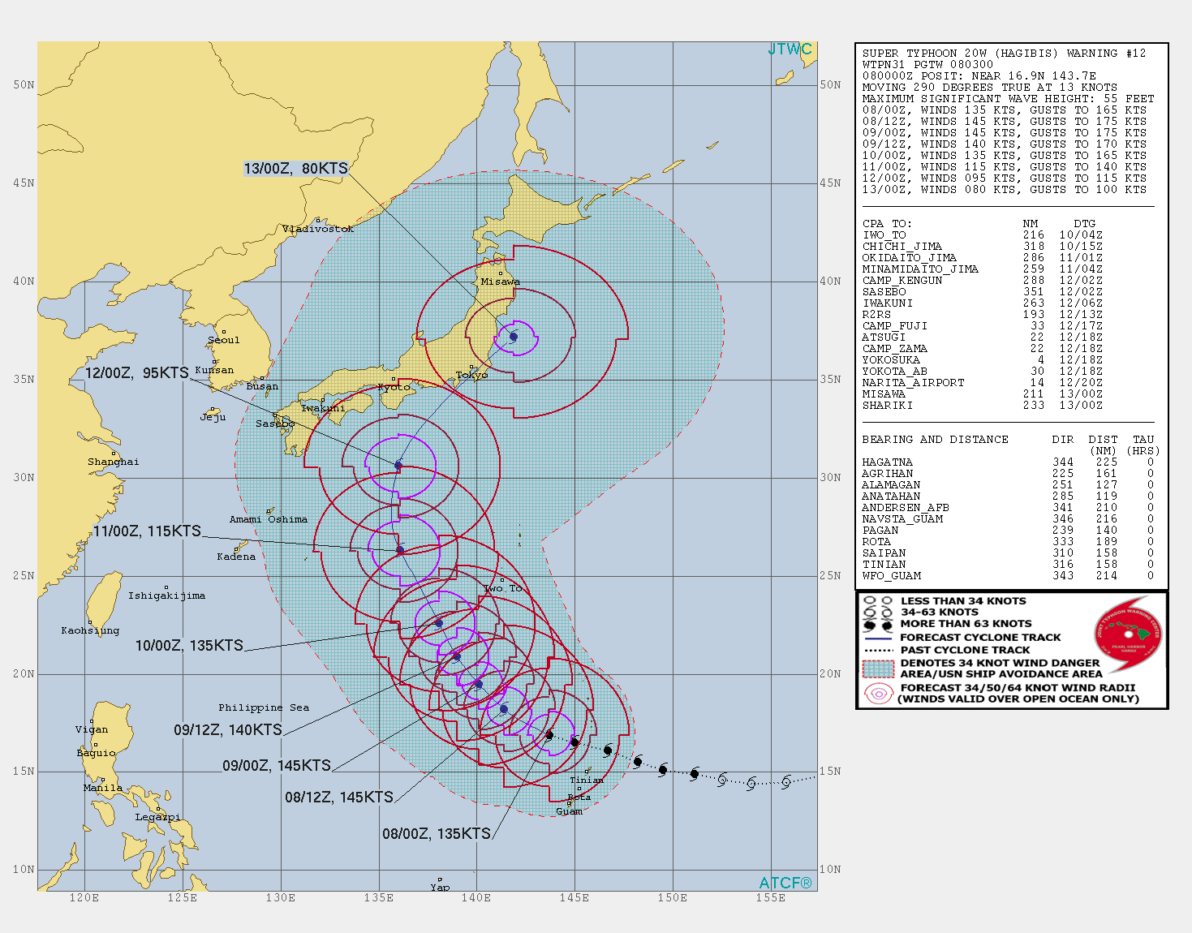
Task: Click the ATCF® label on the map
Action: coord(785,883)
